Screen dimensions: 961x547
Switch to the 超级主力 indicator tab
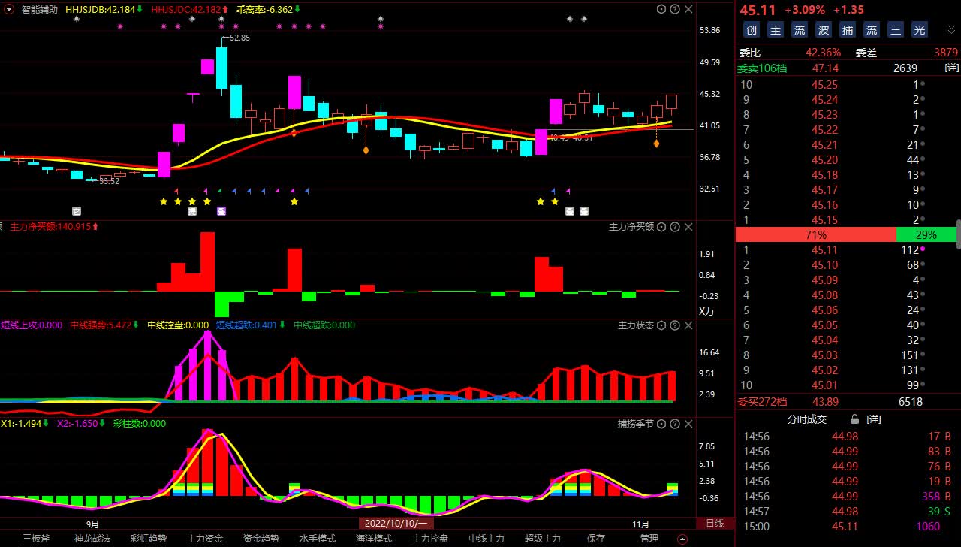click(543, 539)
